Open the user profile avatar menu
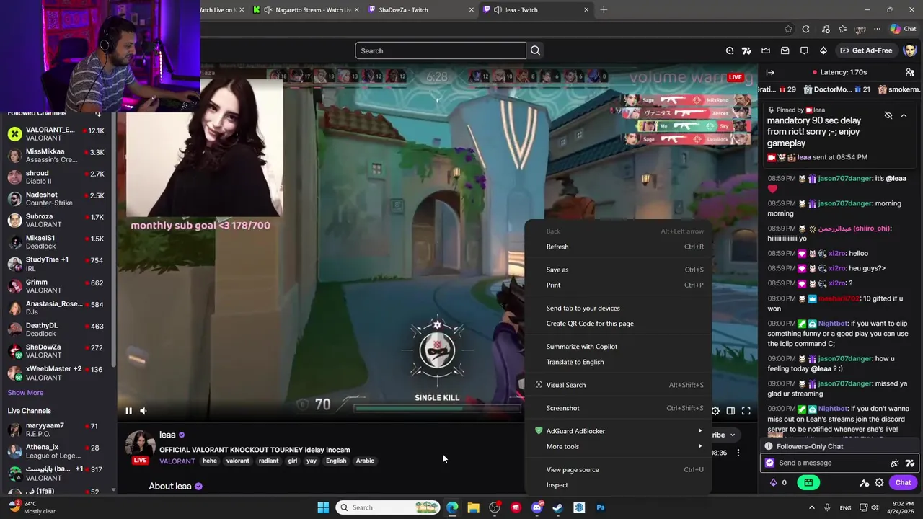923x519 pixels. point(910,50)
